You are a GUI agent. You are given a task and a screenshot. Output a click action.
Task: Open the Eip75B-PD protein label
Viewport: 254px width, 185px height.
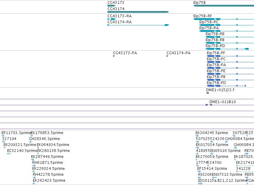[x=216, y=83]
